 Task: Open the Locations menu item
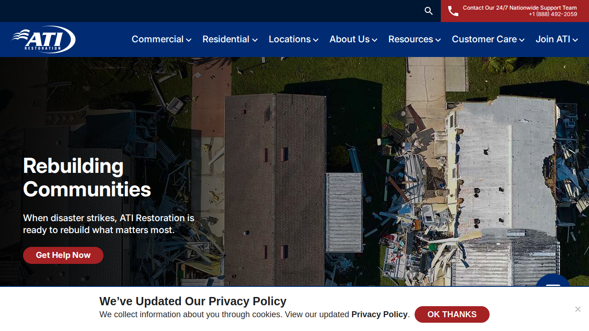289,39
